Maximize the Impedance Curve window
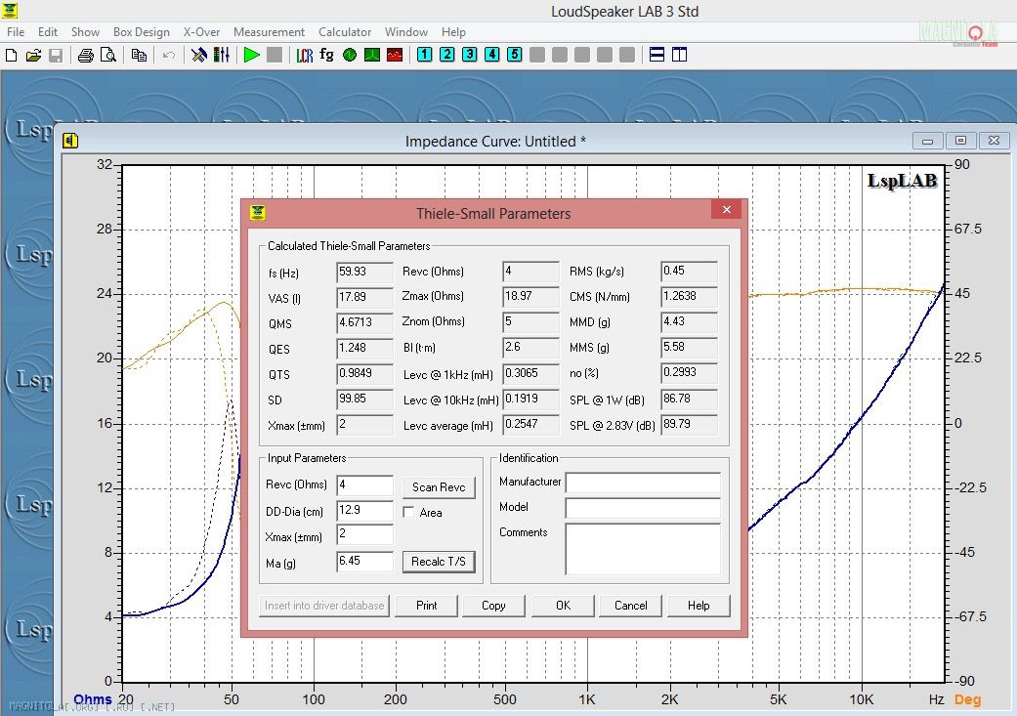The height and width of the screenshot is (716, 1017). (x=960, y=140)
